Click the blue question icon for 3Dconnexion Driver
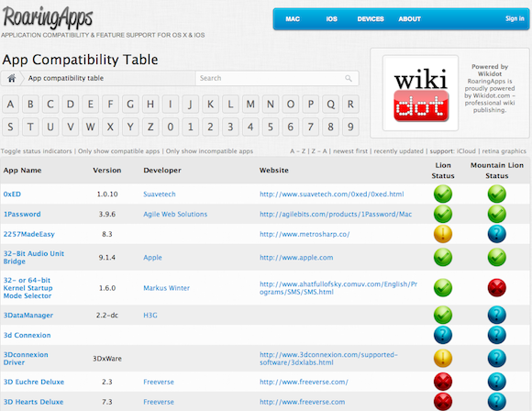Viewport: 532px width, 411px height. point(497,359)
